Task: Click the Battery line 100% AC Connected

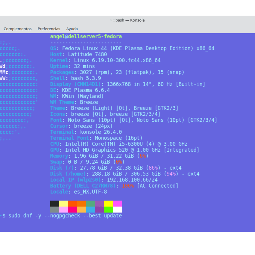Action: click(x=114, y=186)
